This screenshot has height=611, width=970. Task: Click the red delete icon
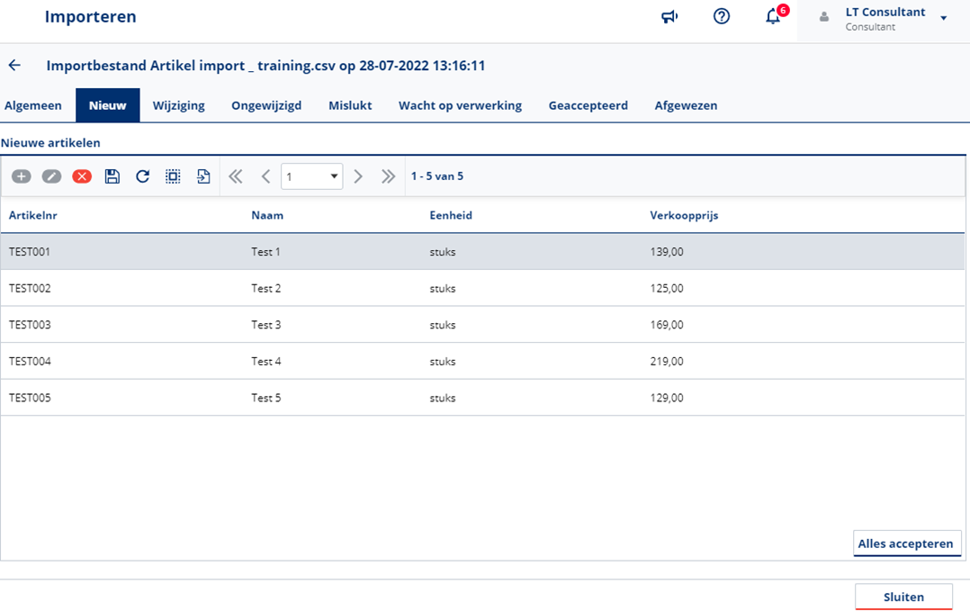point(82,176)
